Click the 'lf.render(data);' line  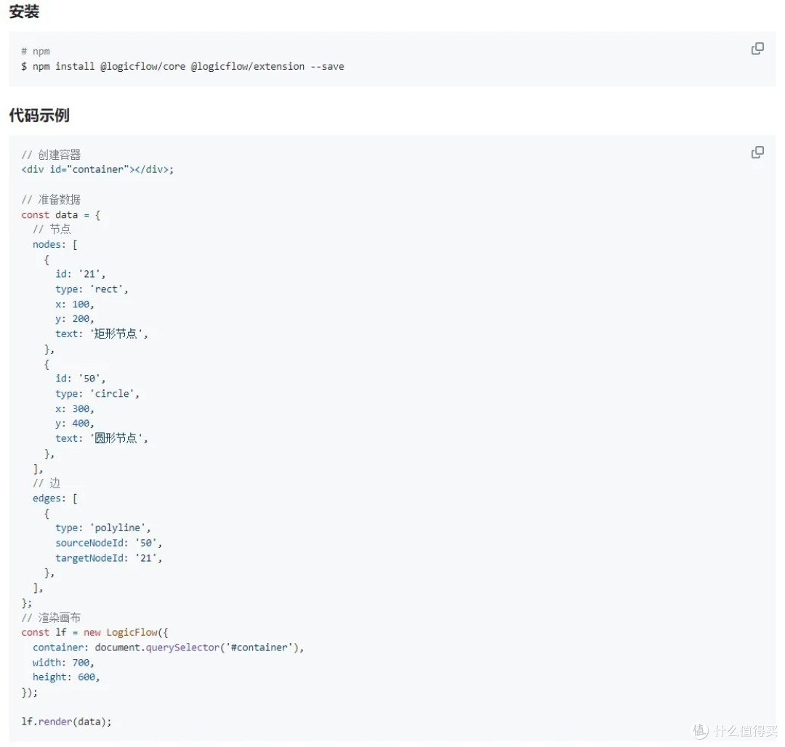pyautogui.click(x=66, y=721)
